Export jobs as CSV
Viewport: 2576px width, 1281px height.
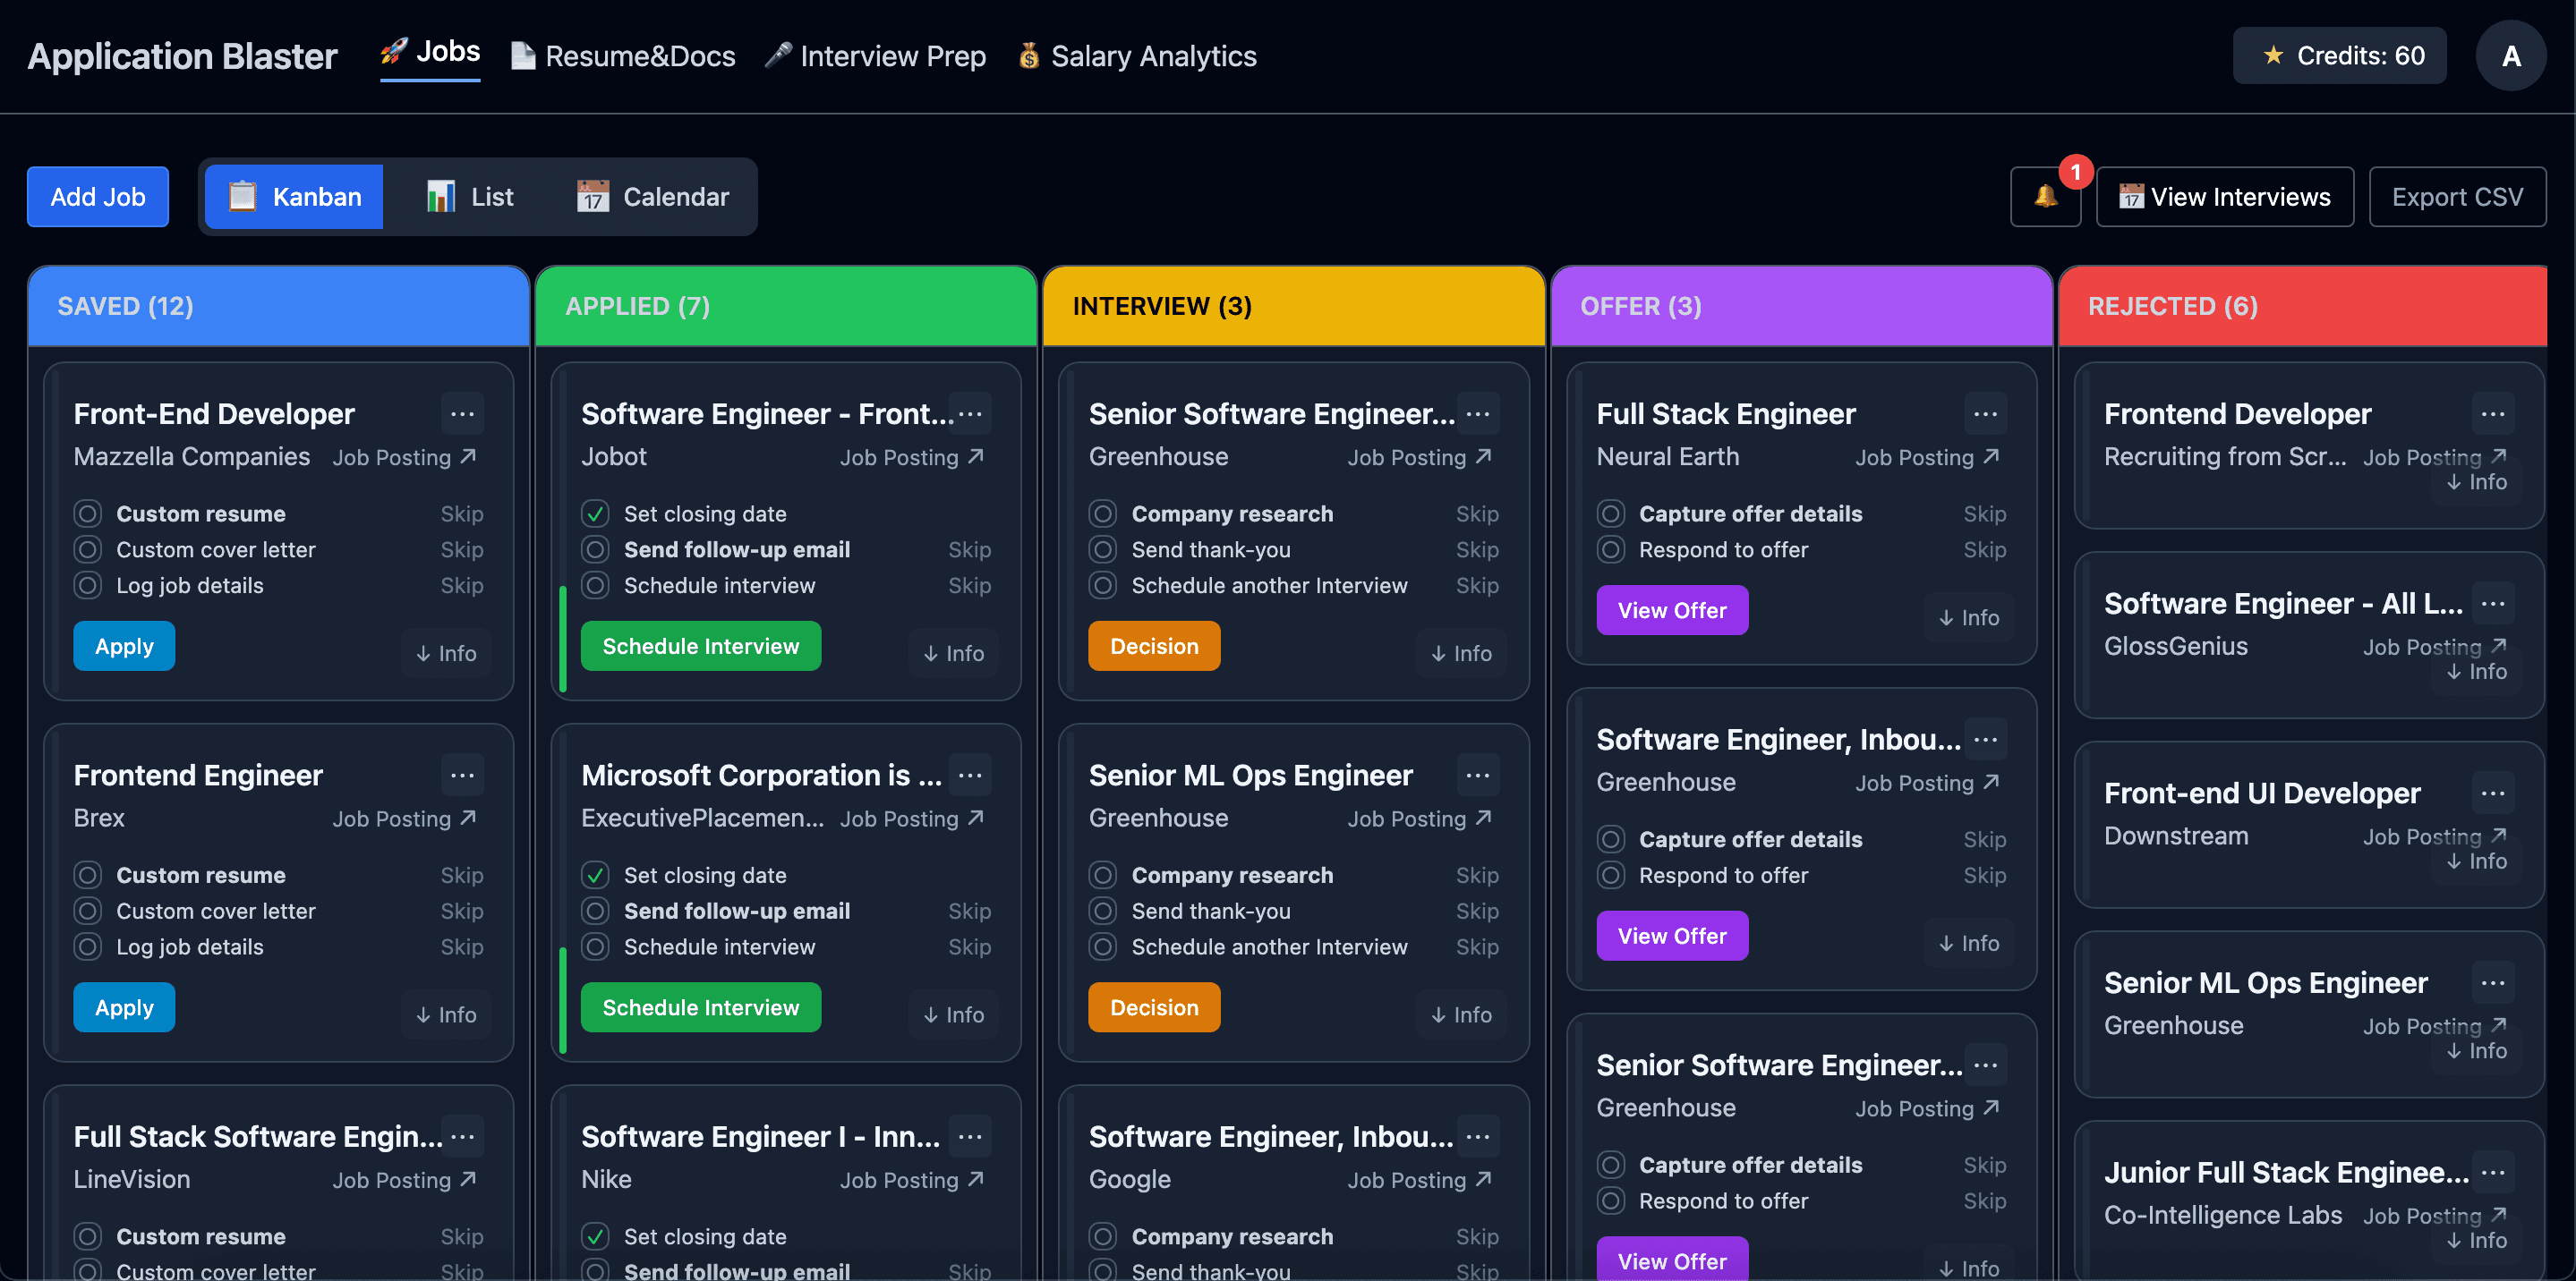point(2458,196)
